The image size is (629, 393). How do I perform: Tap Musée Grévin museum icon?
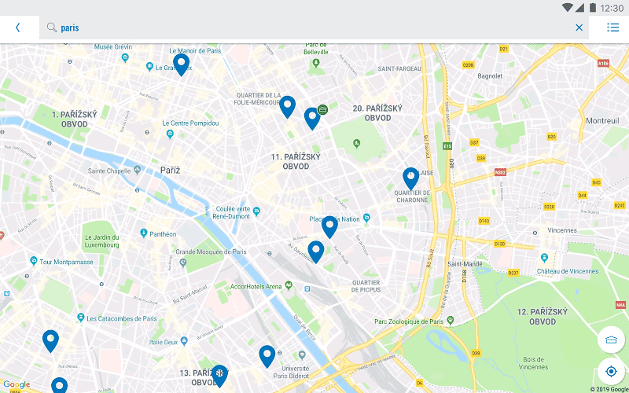click(125, 57)
